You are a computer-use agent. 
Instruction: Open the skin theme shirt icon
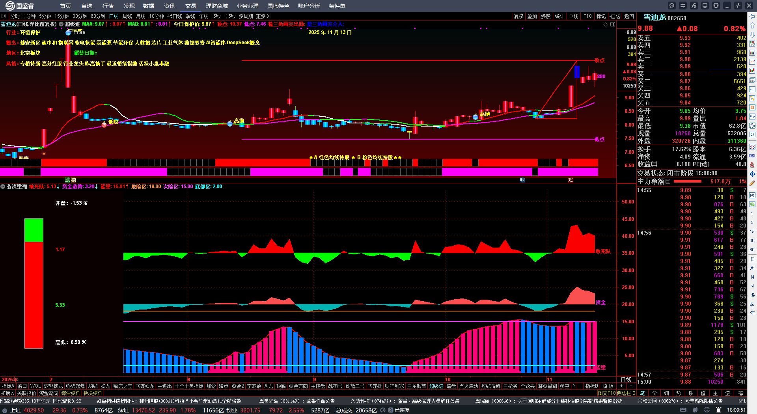(x=716, y=6)
